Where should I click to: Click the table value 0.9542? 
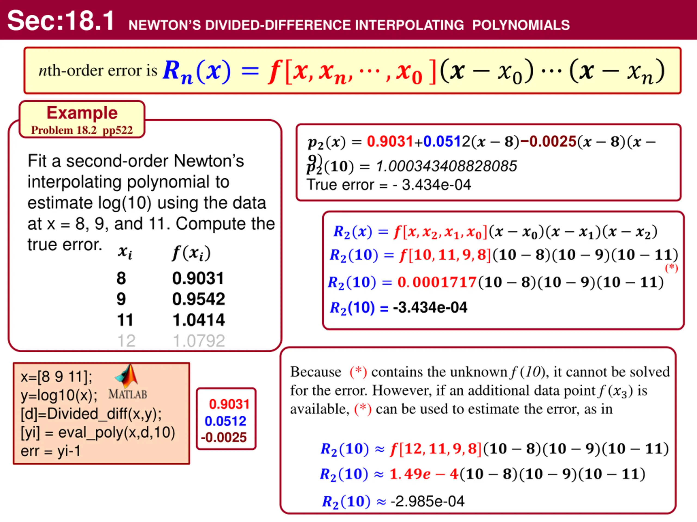pyautogui.click(x=199, y=299)
